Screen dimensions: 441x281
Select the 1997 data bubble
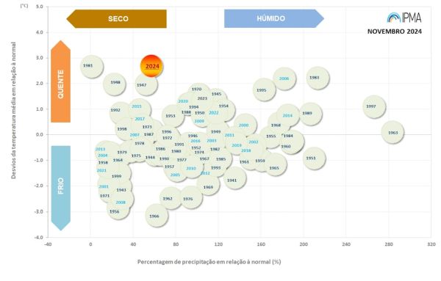(x=374, y=106)
